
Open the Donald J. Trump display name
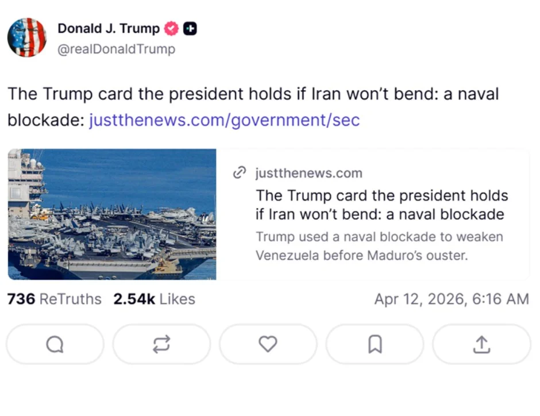click(109, 28)
